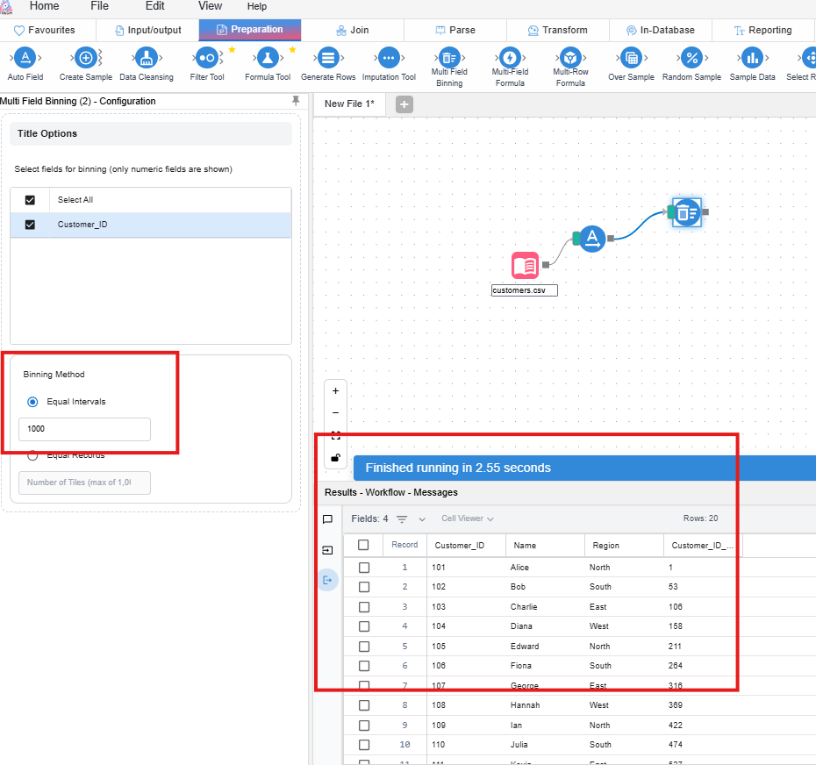This screenshot has width=816, height=765.
Task: Select the Auto Field tool icon
Action: coord(25,58)
